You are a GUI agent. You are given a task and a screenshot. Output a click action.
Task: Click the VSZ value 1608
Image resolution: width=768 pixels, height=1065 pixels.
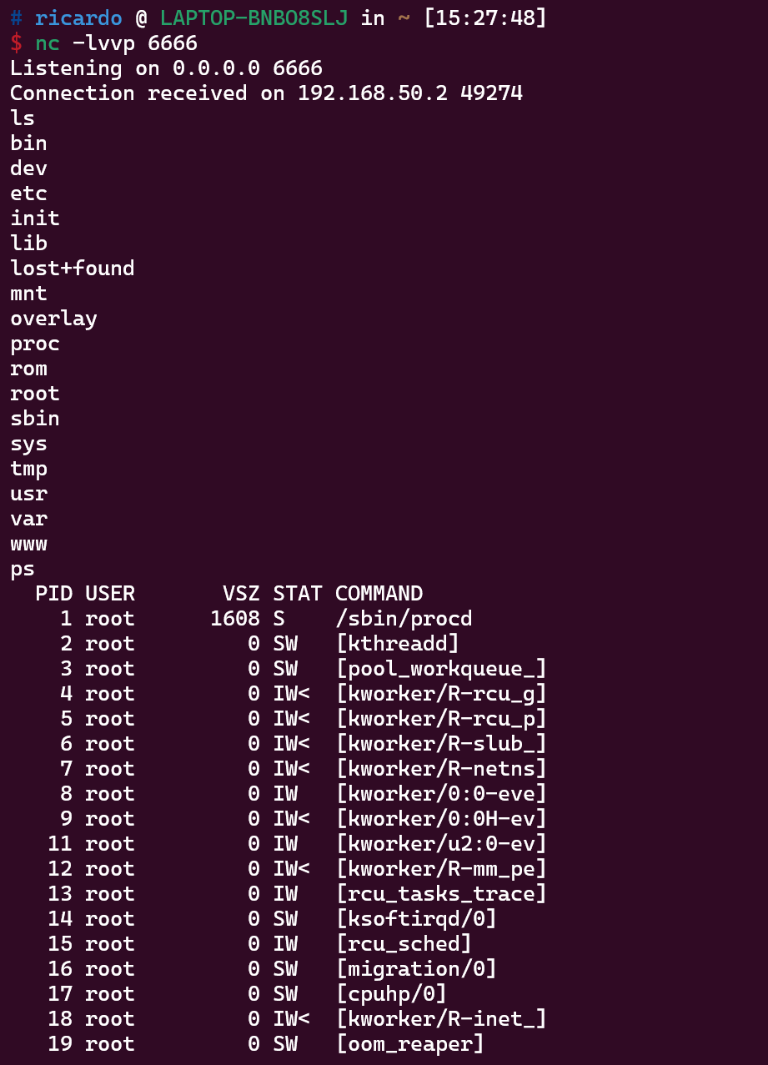[x=234, y=619]
